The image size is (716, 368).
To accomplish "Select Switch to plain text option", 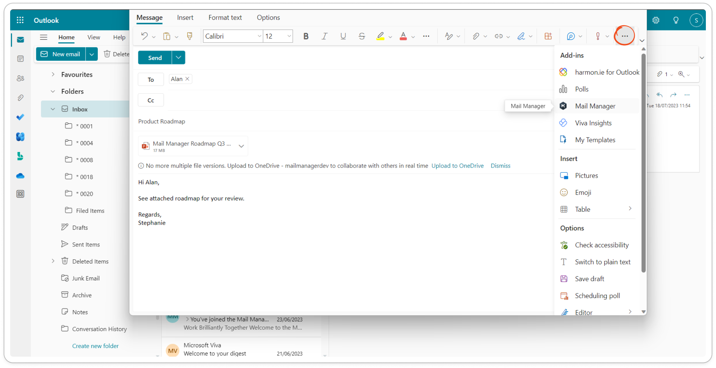I will point(603,262).
